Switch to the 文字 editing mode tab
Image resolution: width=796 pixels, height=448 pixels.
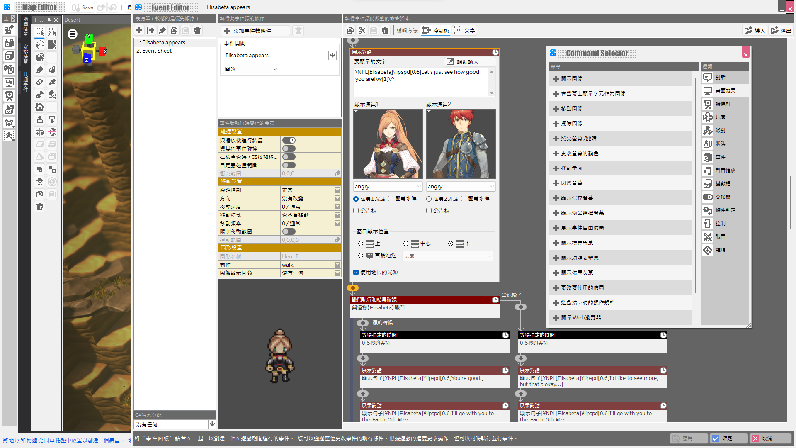(x=465, y=30)
